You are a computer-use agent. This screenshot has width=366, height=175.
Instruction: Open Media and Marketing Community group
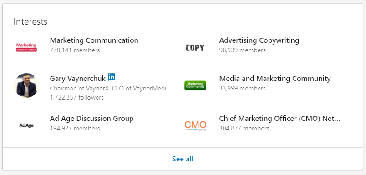(275, 79)
